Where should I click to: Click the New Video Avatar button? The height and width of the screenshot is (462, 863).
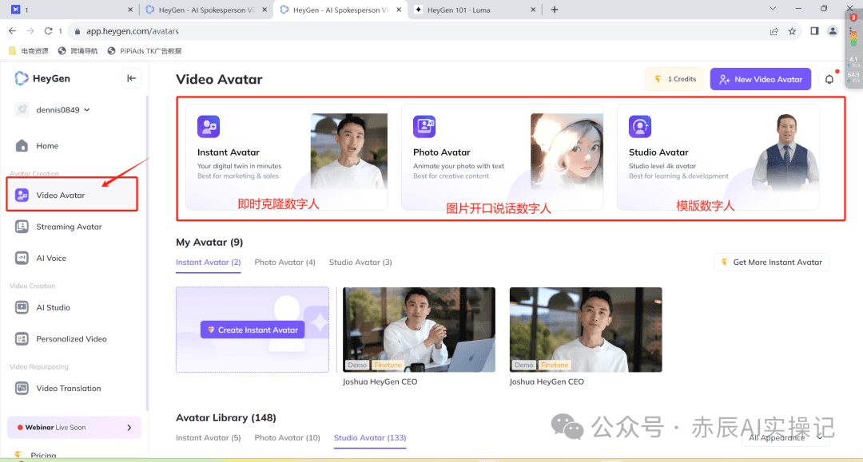(760, 79)
